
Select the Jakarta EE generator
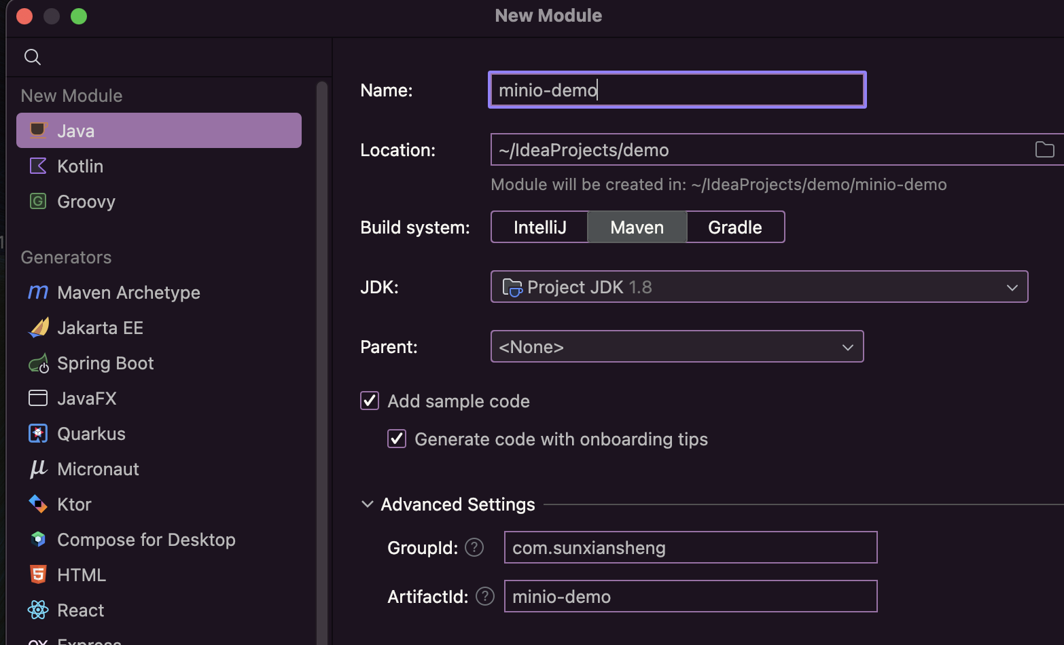pos(159,327)
